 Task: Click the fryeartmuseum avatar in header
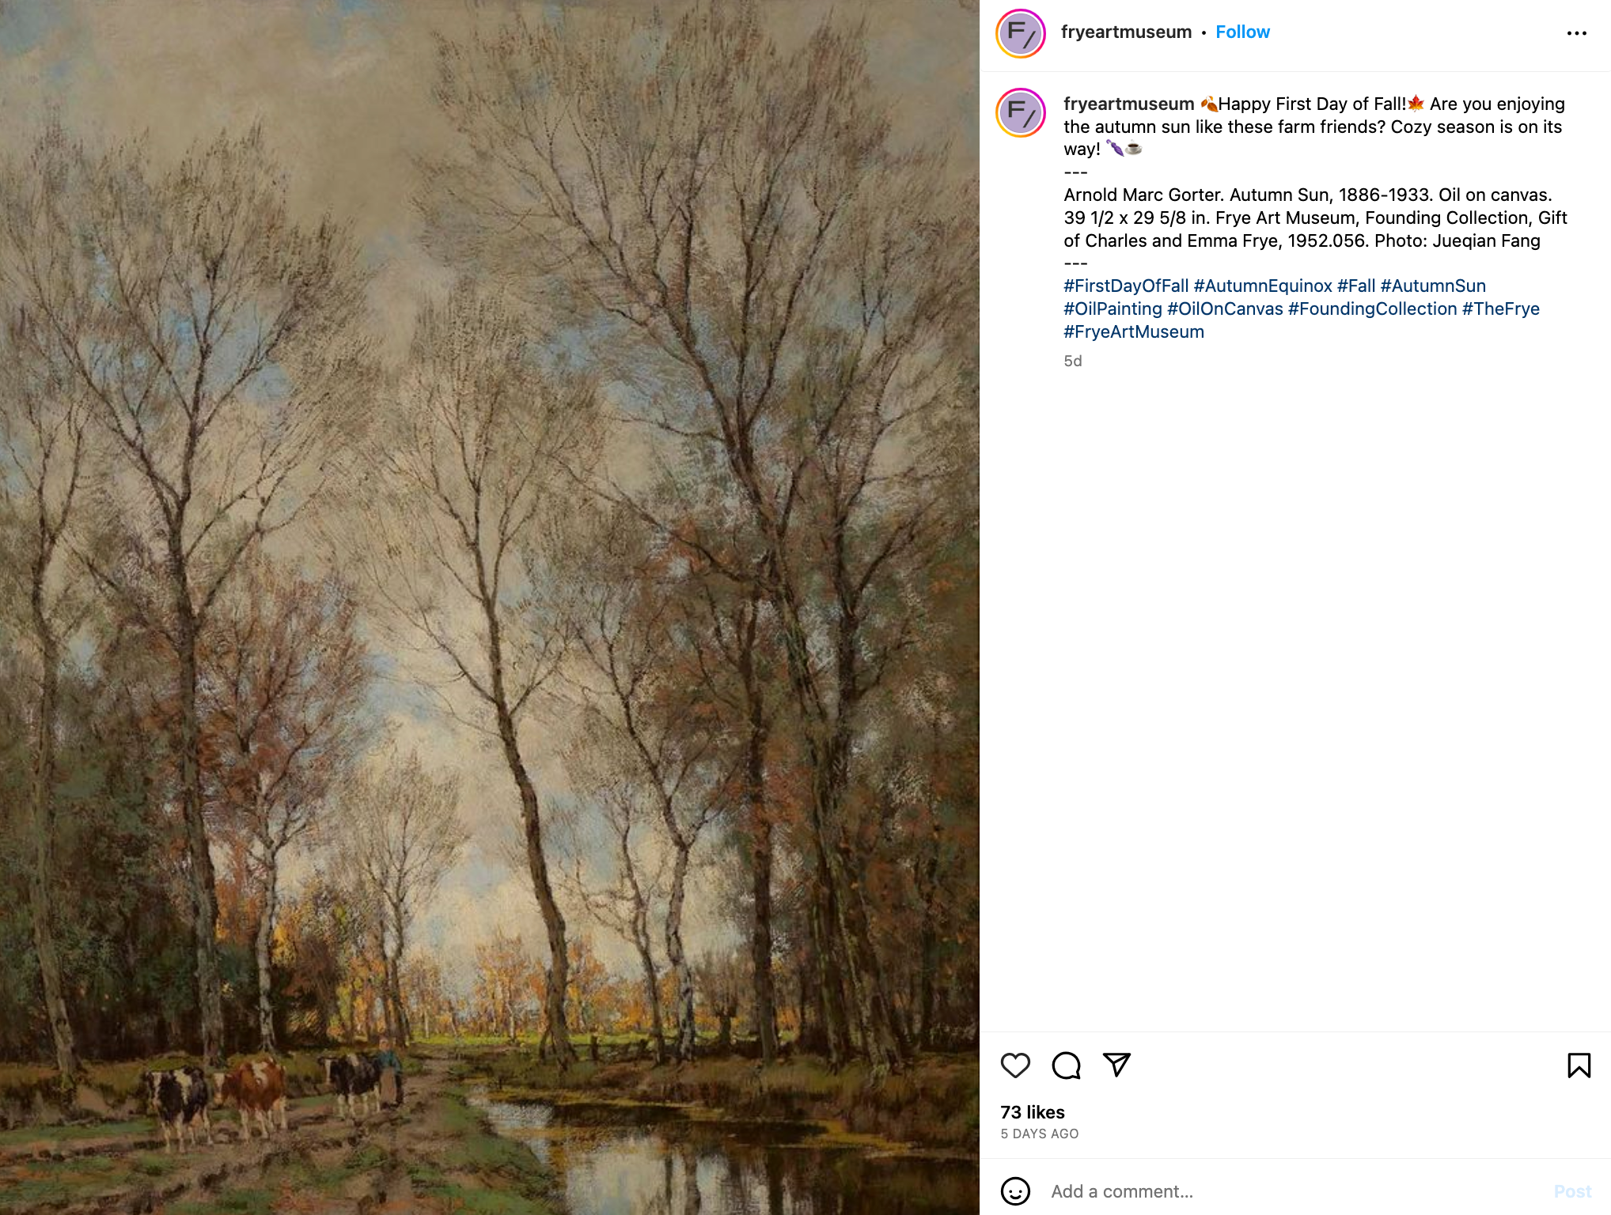(x=1021, y=33)
